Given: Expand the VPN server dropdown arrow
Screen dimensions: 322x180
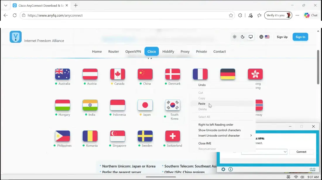Looking at the screenshot, I should click(285, 152).
